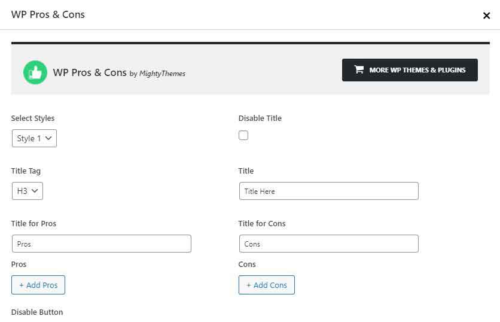500x322 pixels.
Task: Click the + Add Cons button
Action: click(267, 285)
